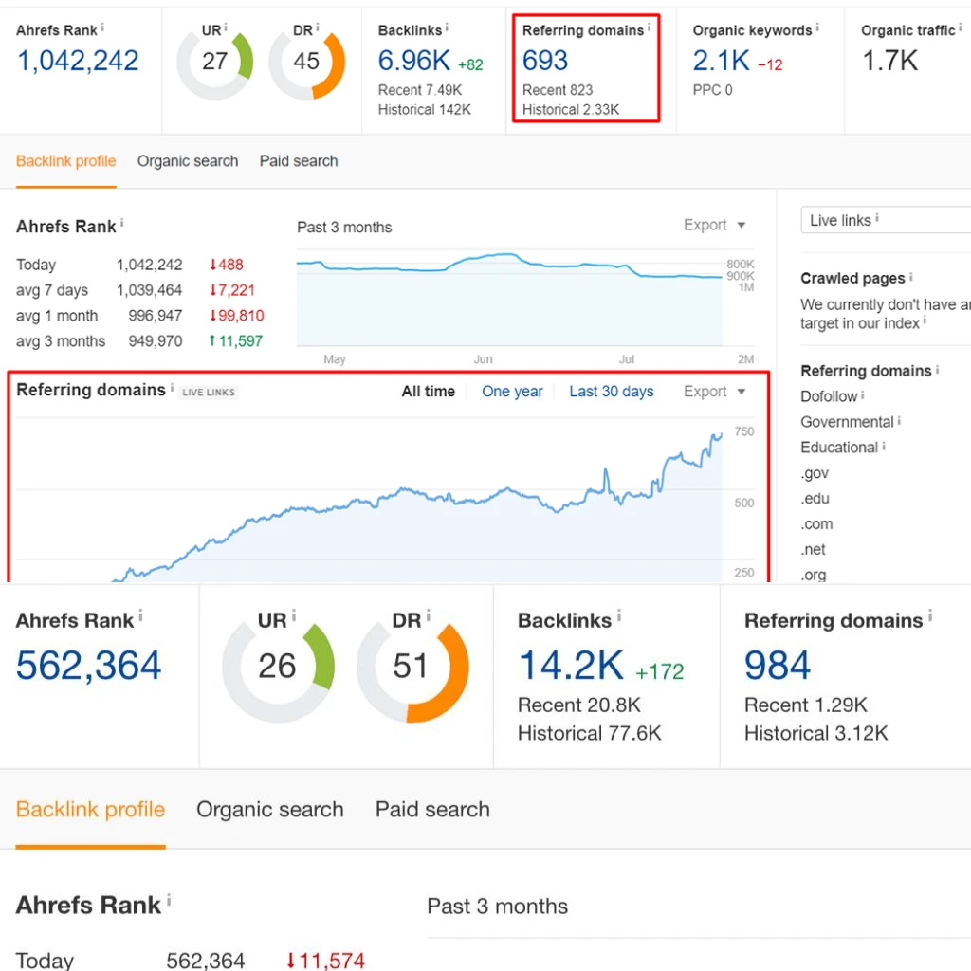The width and height of the screenshot is (971, 971).
Task: Click info icon next to Crawled pages
Action: [911, 277]
